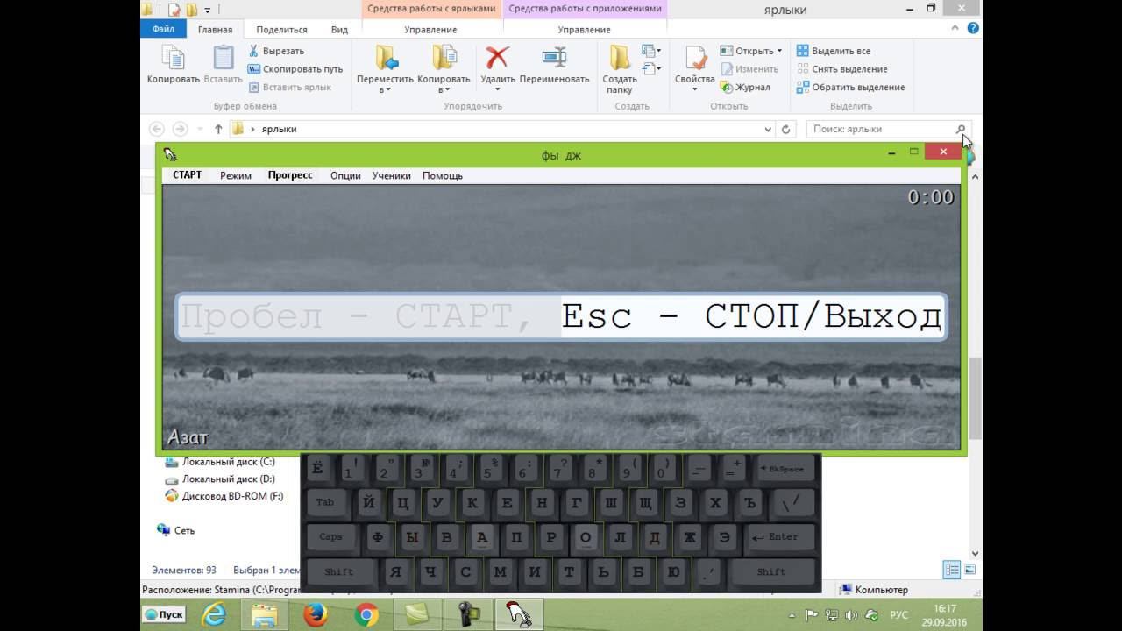Click Deselect (Снять выделение)
This screenshot has width=1122, height=631.
(x=841, y=69)
